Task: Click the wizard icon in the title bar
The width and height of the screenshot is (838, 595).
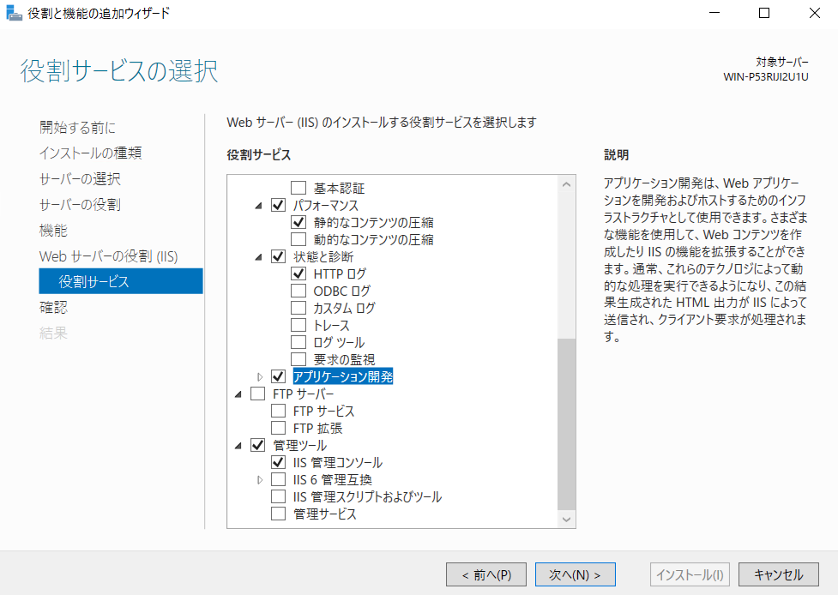Action: pyautogui.click(x=14, y=13)
